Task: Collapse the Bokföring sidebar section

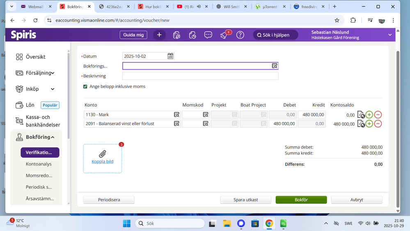Action: pos(53,137)
